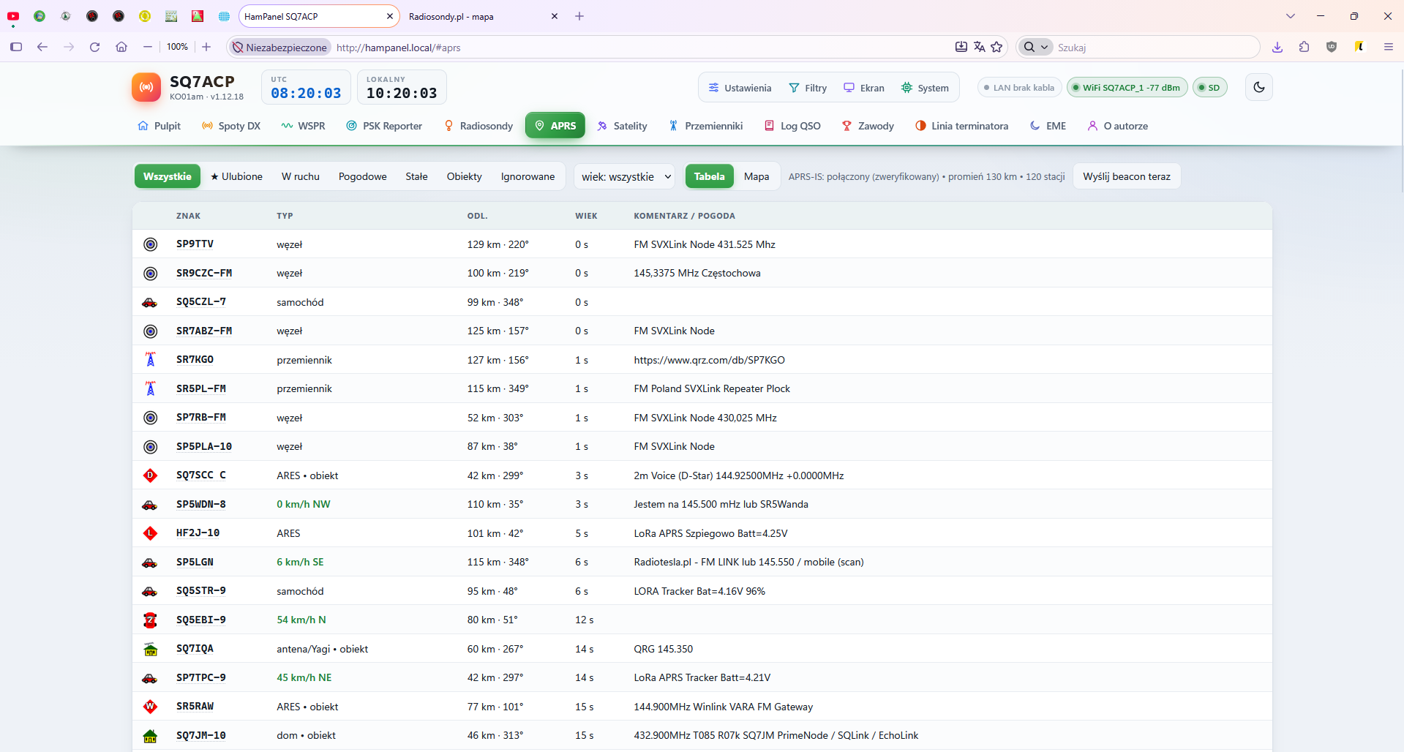
Task: Open the Przemienniki repeaters tab
Action: [706, 126]
